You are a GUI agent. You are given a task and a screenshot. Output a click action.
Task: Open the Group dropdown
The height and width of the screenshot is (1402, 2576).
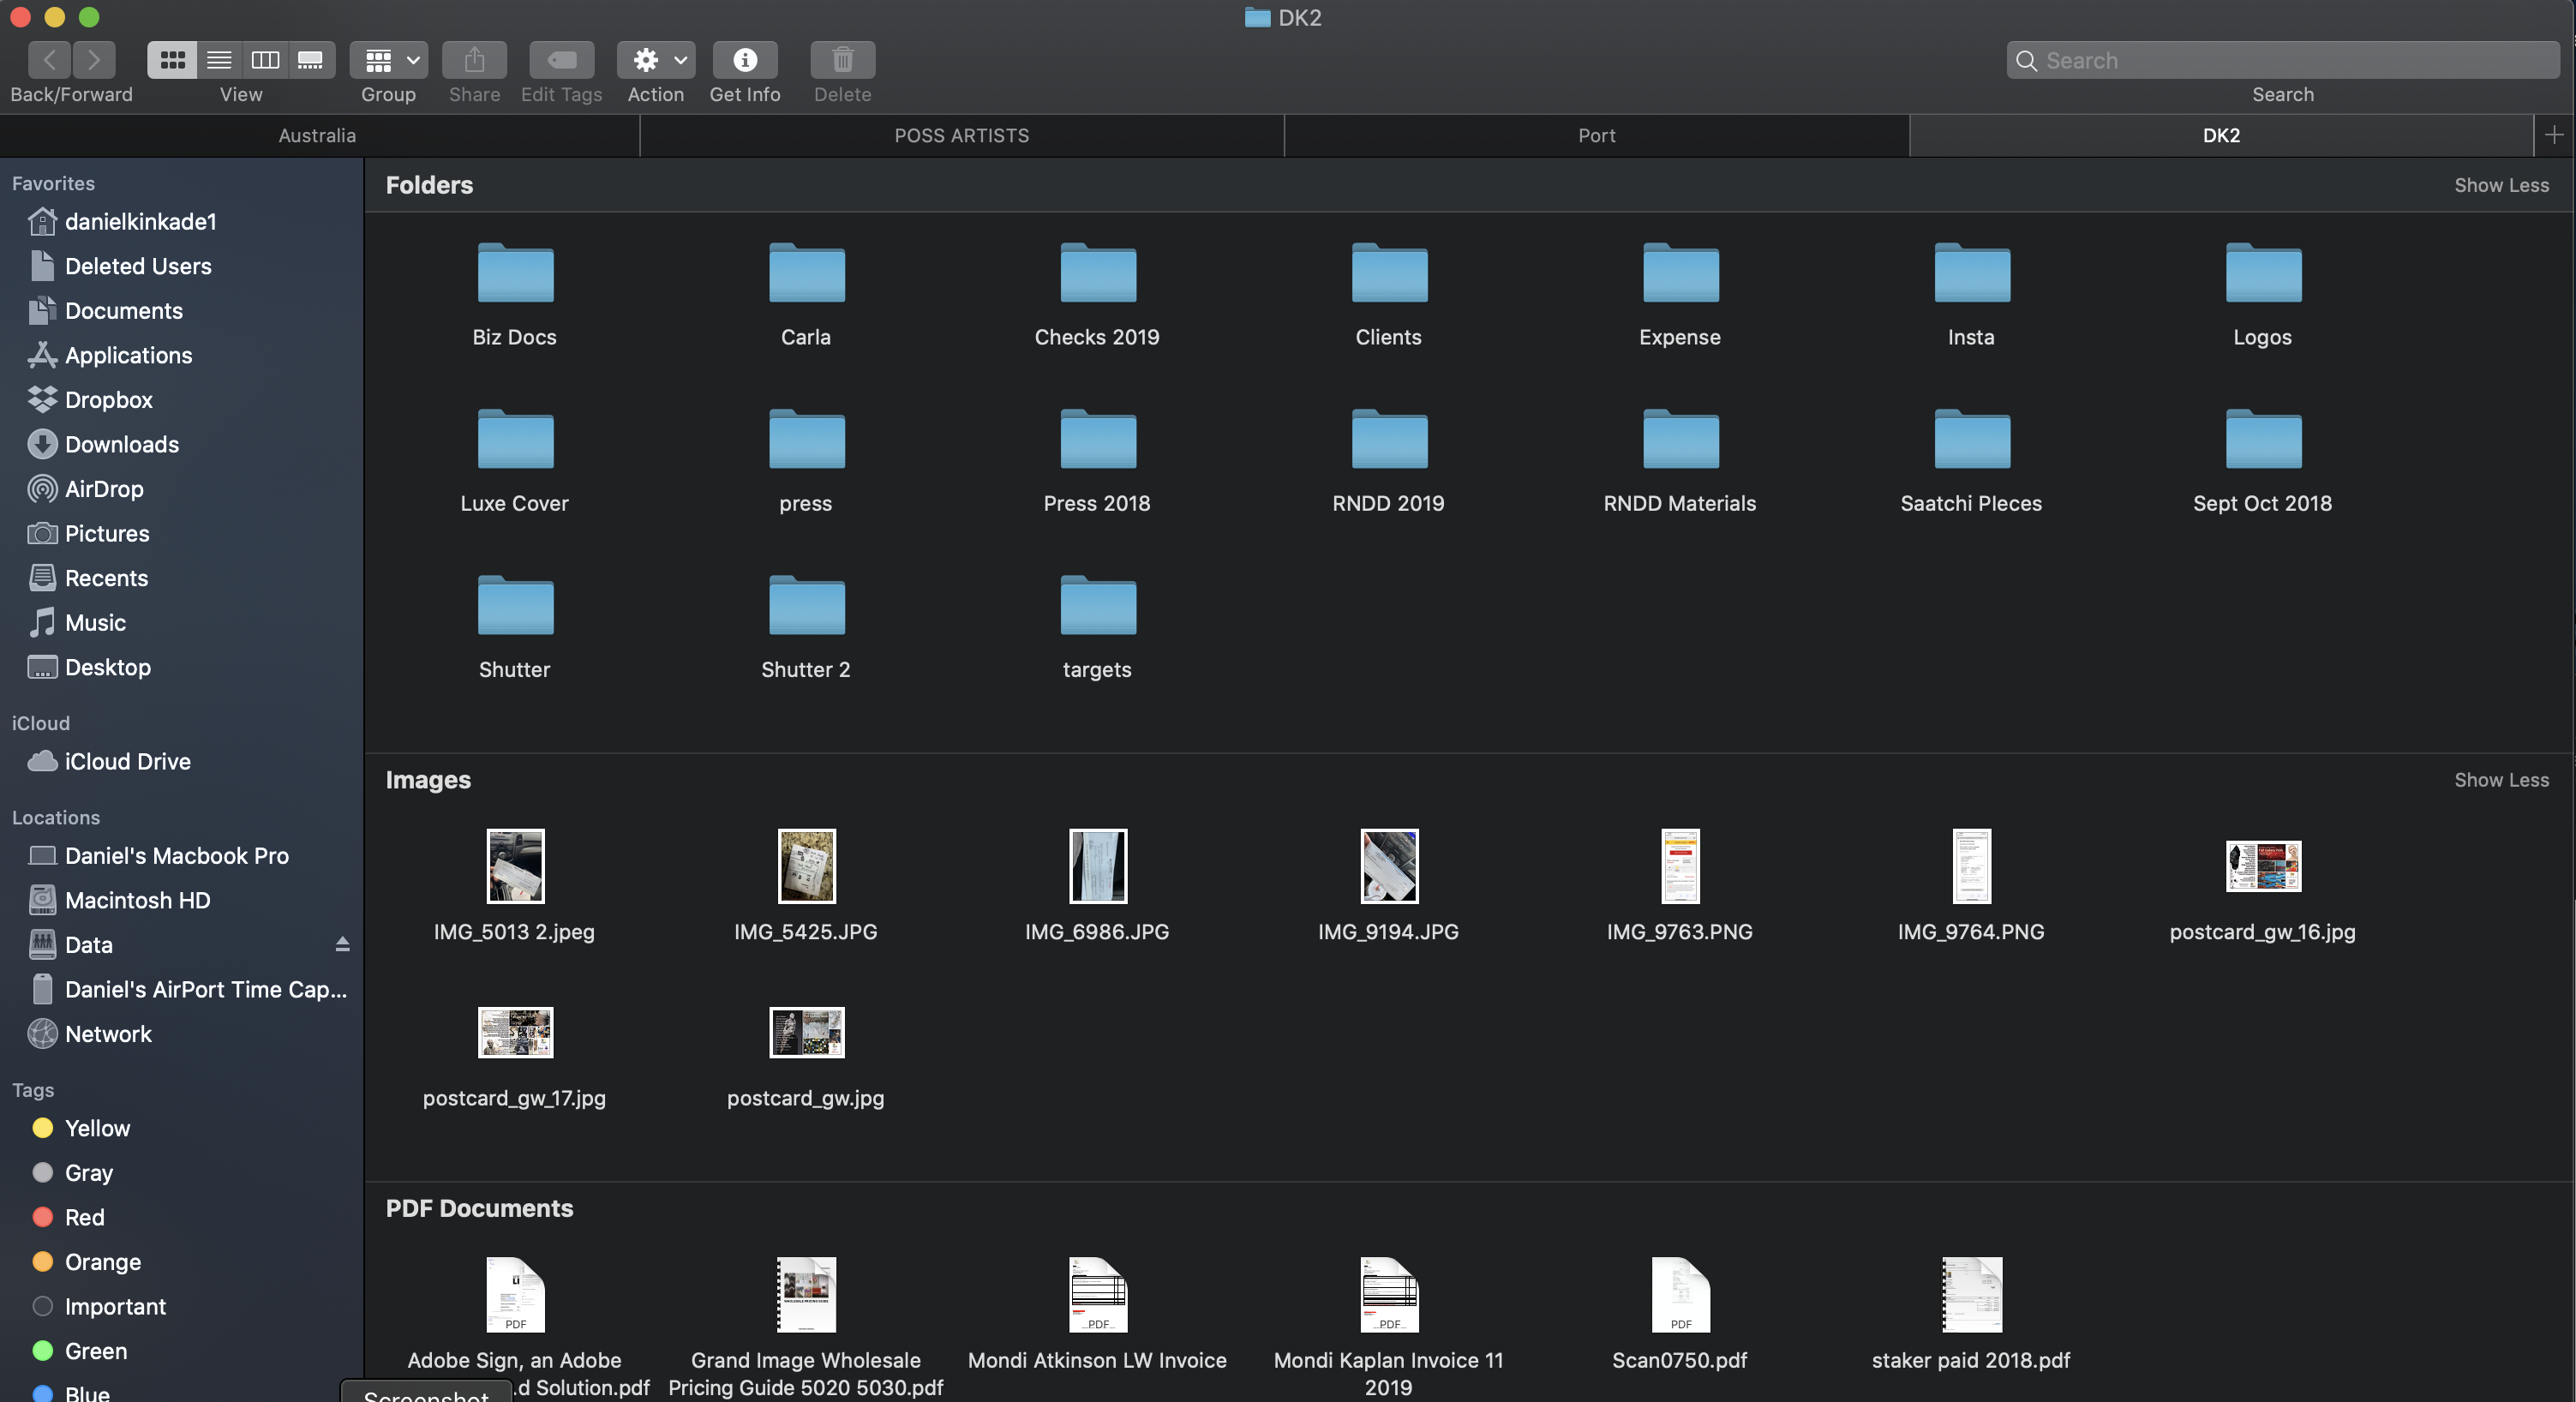388,60
